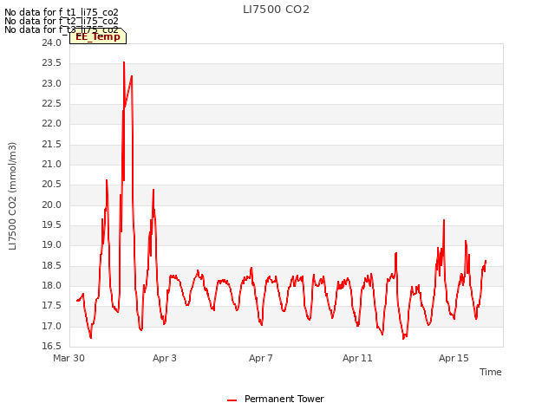The width and height of the screenshot is (555, 416).
Task: Click the Apr 3 x-axis tick label
Action: [x=165, y=358]
